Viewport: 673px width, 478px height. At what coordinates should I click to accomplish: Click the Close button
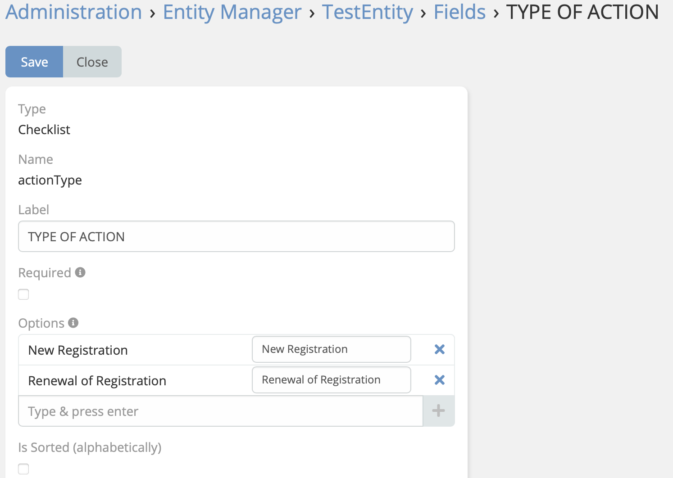[x=92, y=62]
